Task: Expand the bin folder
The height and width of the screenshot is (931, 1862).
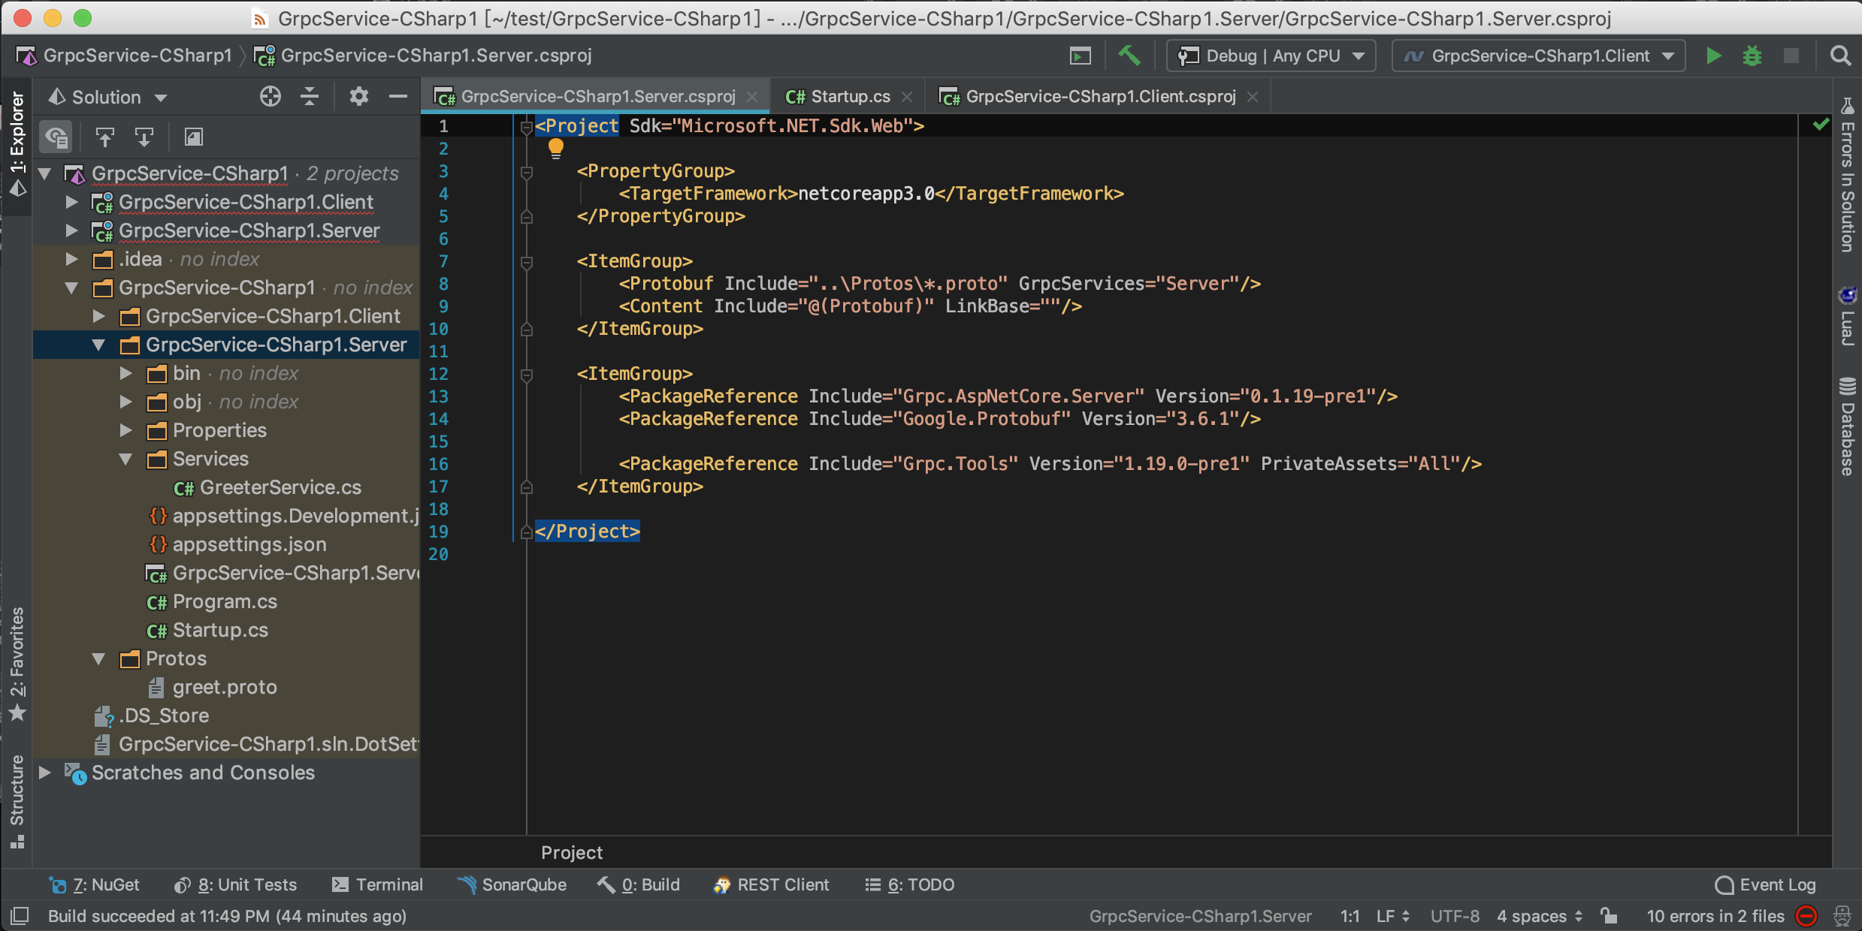Action: (x=126, y=373)
